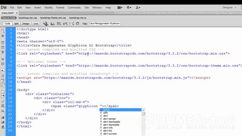This screenshot has width=242, height=136.
Task: Open the View menu
Action: [x=28, y=8]
